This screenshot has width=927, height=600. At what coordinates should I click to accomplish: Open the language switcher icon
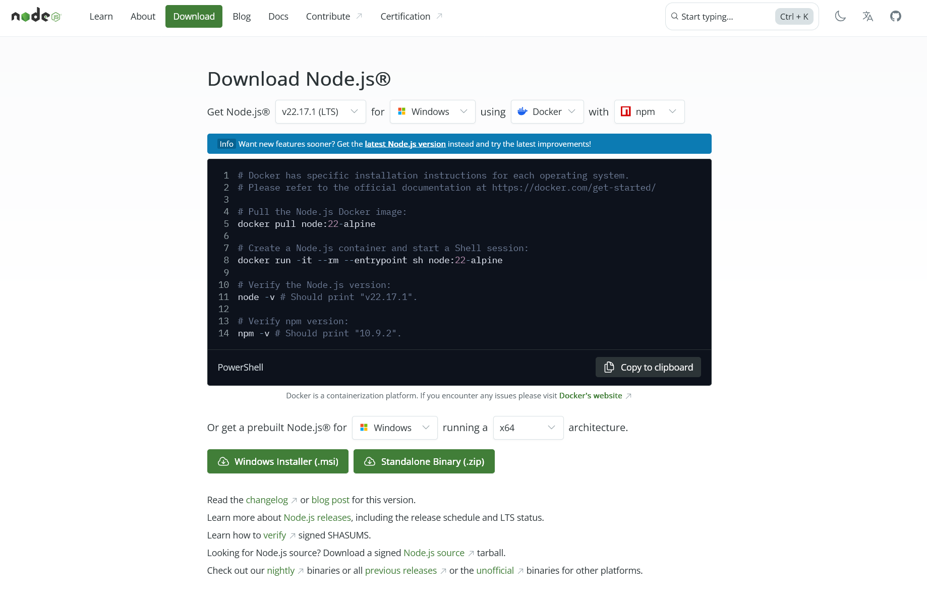867,16
